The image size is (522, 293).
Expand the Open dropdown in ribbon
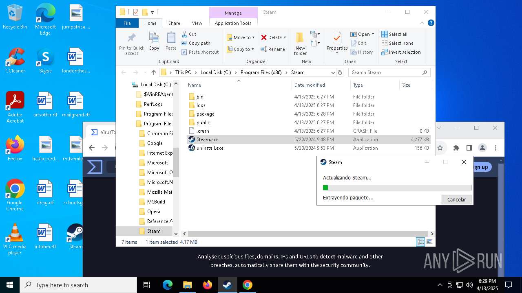[x=373, y=34]
